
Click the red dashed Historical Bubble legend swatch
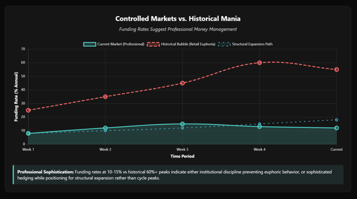point(153,44)
